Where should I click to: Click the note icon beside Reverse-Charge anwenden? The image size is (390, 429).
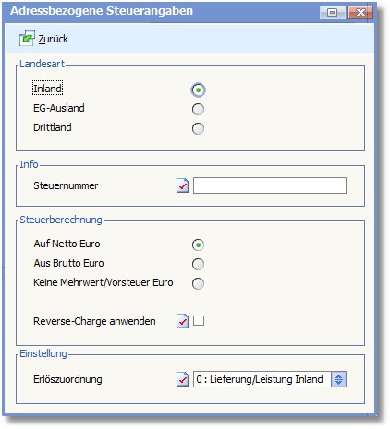(182, 321)
